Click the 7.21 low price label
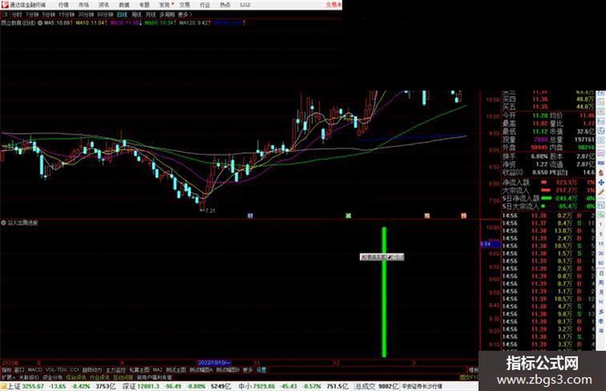Image resolution: width=606 pixels, height=391 pixels. coord(210,211)
